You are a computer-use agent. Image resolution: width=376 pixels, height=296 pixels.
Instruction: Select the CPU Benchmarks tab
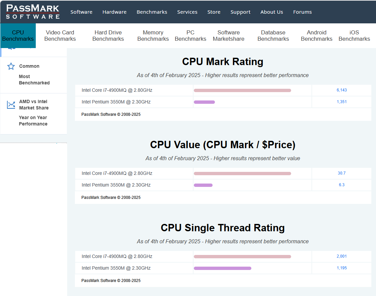point(18,36)
